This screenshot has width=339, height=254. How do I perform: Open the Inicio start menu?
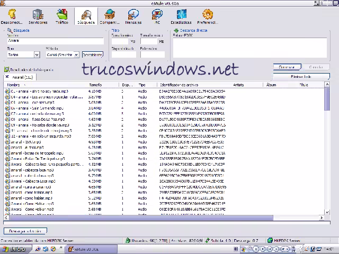[x=16, y=249]
